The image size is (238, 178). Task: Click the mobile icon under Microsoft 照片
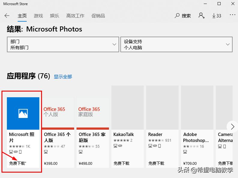[x=20, y=152]
